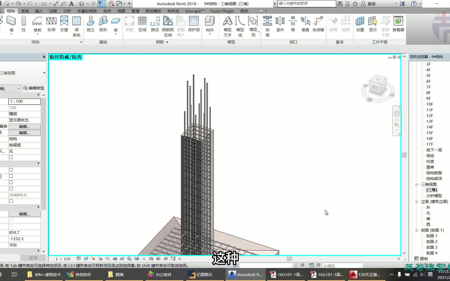Select the 标高 (Level) datum tool
Image resolution: width=450 pixels, height=281 pixels.
click(x=333, y=25)
